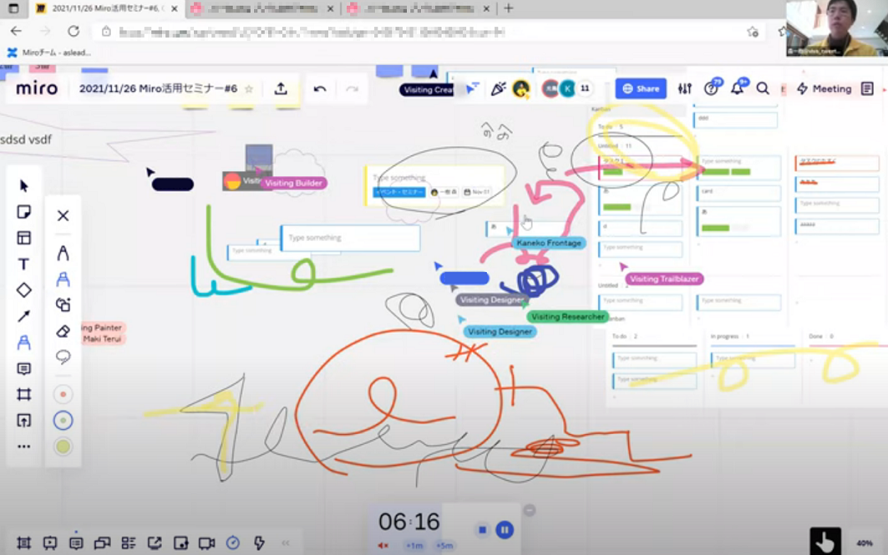
Task: Click the Meeting button
Action: coord(825,89)
